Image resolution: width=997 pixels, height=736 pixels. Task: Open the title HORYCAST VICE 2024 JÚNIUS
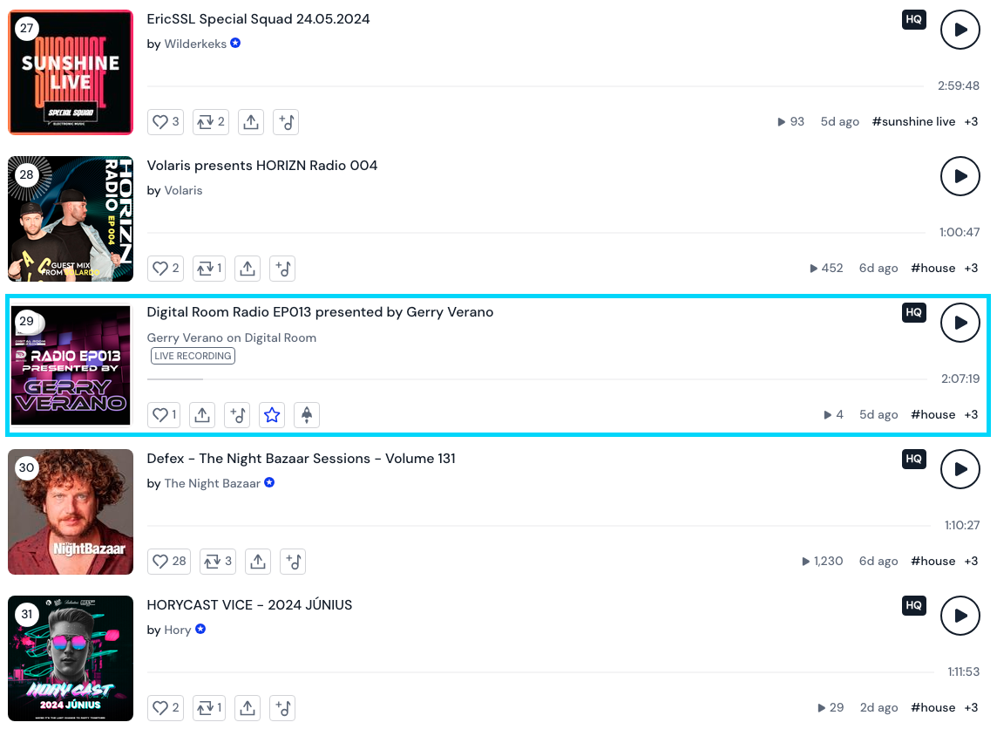[249, 605]
